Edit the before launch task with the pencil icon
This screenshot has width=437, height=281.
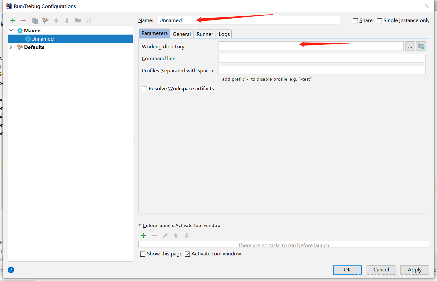[x=165, y=236]
